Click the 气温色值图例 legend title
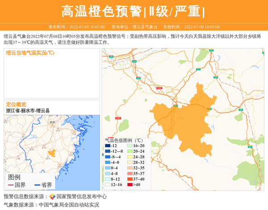This screenshot has height=210, width=268. [x=124, y=140]
